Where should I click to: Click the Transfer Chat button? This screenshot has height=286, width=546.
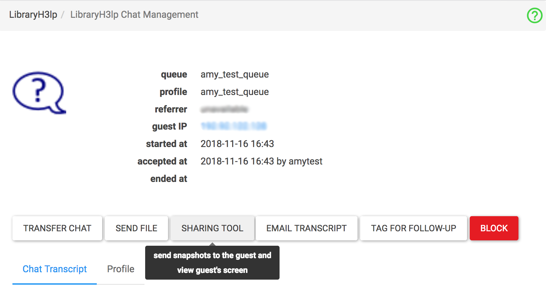(x=57, y=228)
